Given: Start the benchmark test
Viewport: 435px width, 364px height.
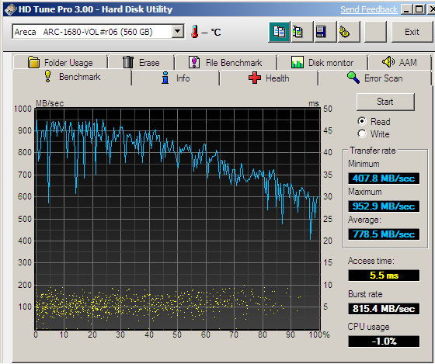Looking at the screenshot, I should 385,102.
